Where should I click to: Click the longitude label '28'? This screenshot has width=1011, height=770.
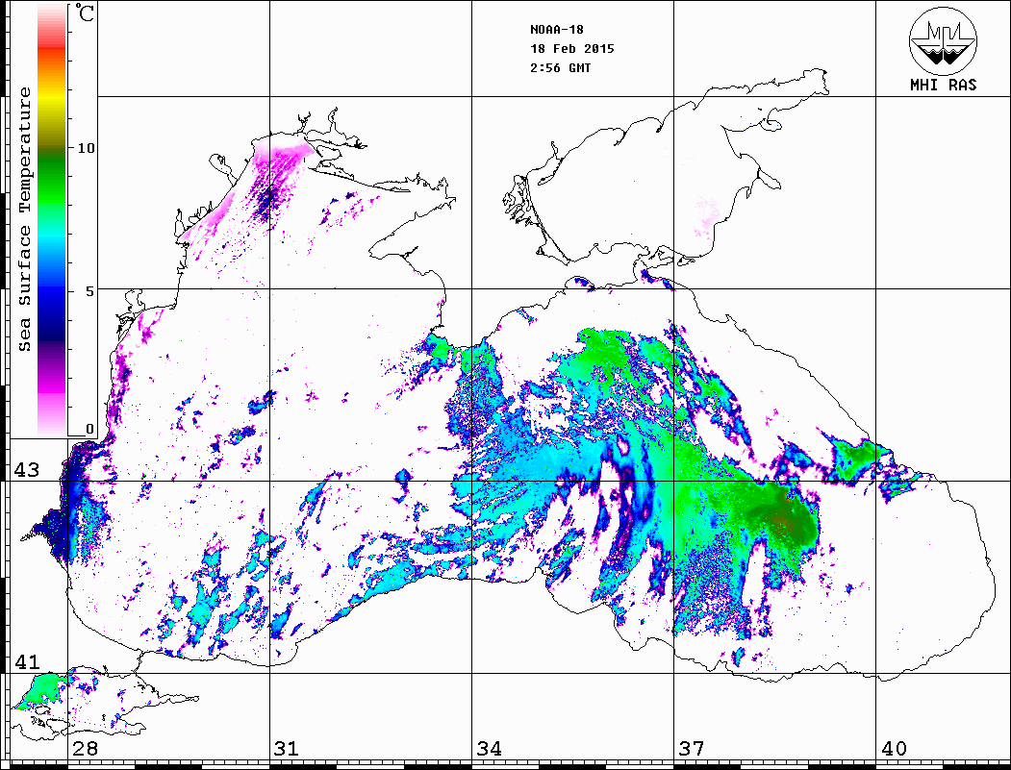point(85,748)
